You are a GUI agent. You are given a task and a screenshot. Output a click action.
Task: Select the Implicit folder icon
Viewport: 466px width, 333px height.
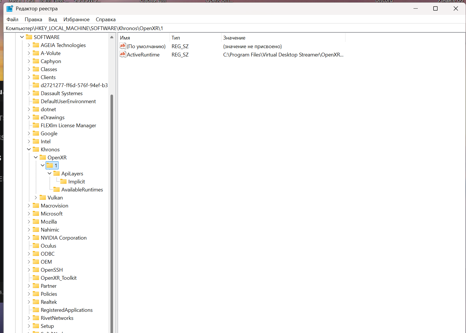click(63, 181)
